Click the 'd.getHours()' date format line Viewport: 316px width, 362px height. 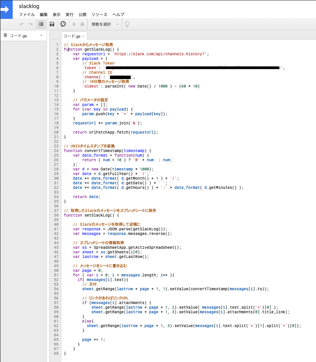tap(158, 188)
